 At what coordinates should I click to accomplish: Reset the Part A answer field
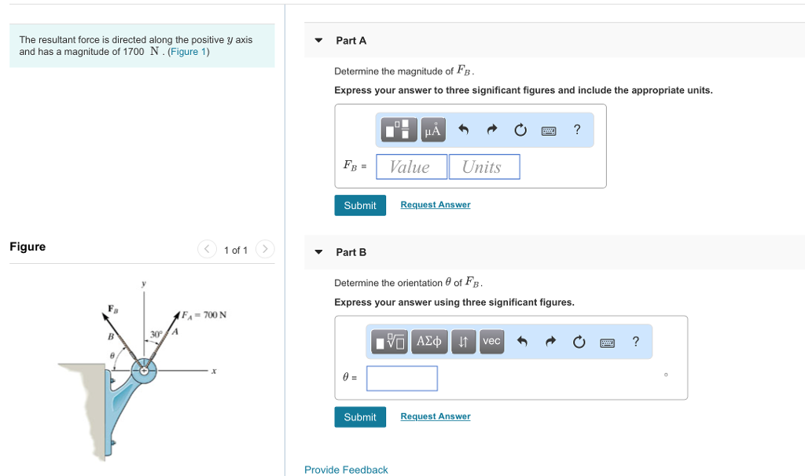click(520, 130)
